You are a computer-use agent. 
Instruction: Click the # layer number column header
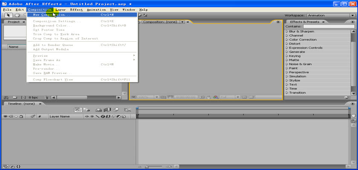coord(40,116)
